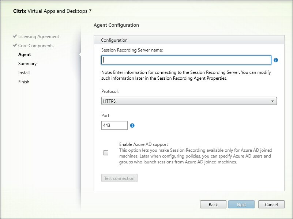Select the Finish step in sidebar
This screenshot has width=293, height=219.
pos(24,82)
